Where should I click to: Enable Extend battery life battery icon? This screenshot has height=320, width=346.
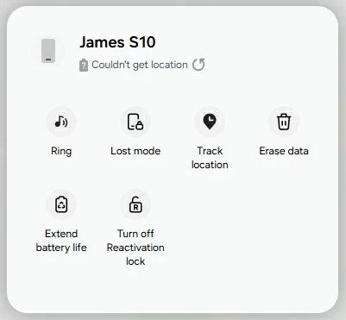click(x=61, y=204)
